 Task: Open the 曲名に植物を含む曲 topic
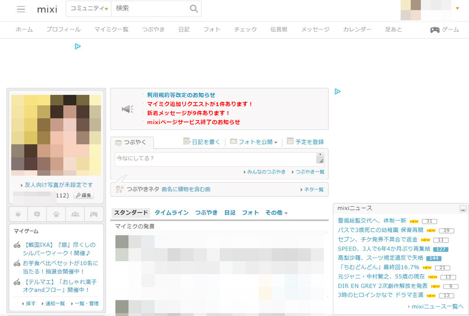[186, 189]
